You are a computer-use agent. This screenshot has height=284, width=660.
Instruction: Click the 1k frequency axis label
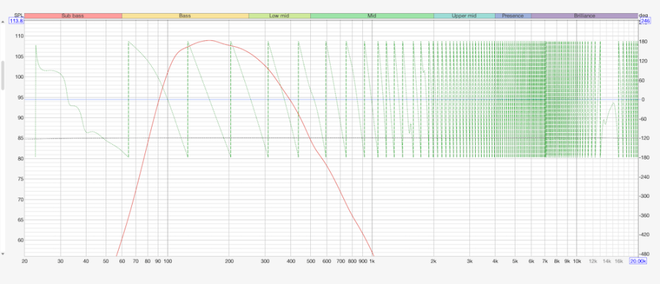372,261
